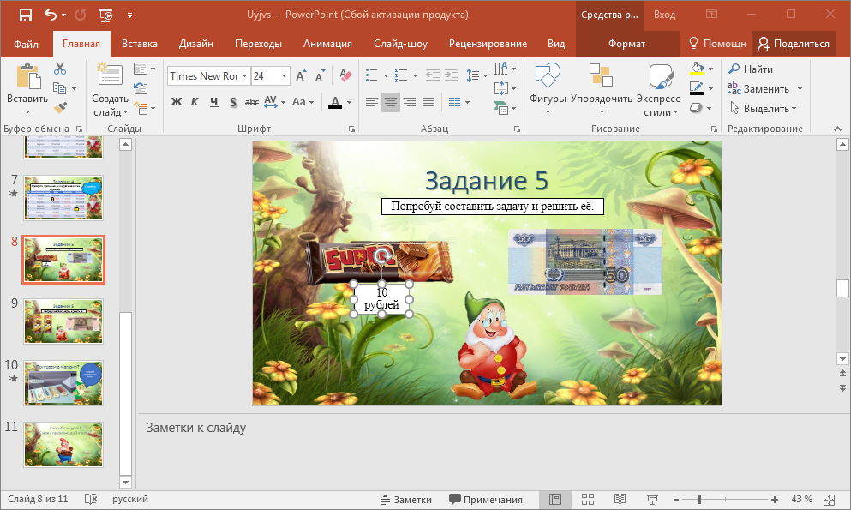This screenshot has width=851, height=510.
Task: Toggle italic formatting (К)
Action: [195, 101]
